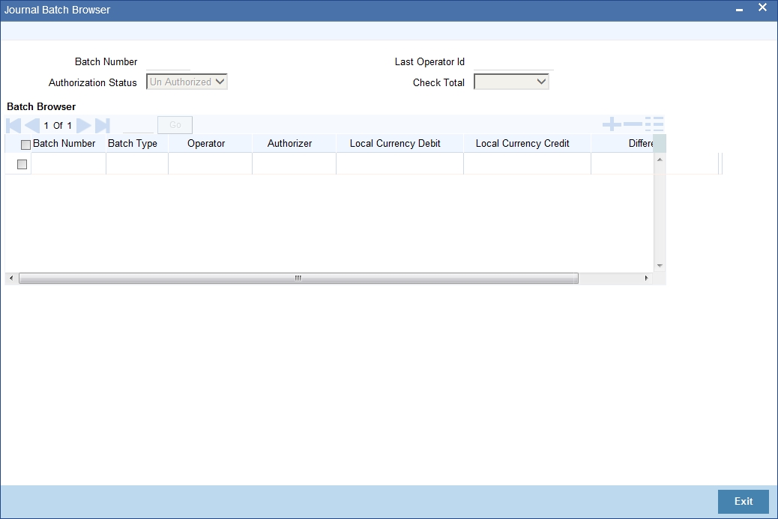Open the Authorization Status dropdown

click(x=187, y=82)
